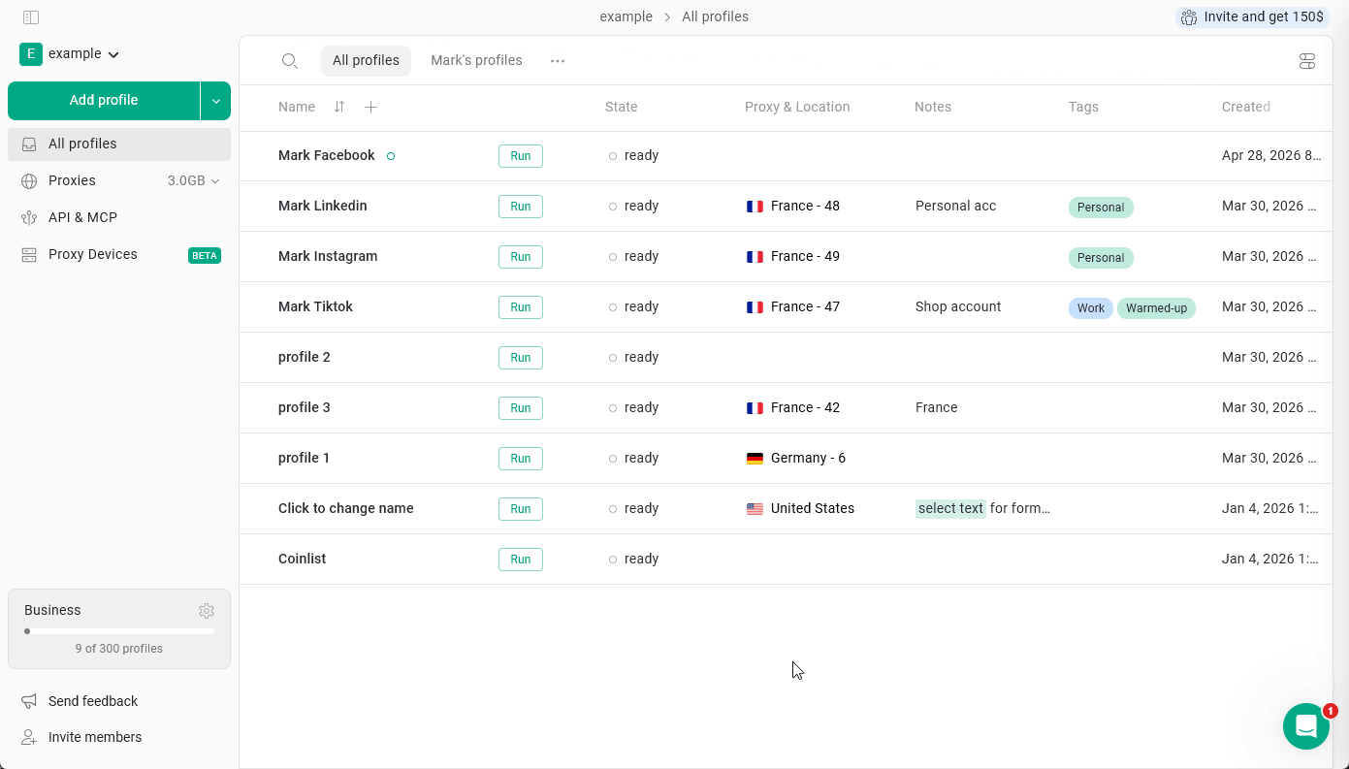Expand the 3.0GB proxy data dropdown
1349x769 pixels.
coord(214,180)
